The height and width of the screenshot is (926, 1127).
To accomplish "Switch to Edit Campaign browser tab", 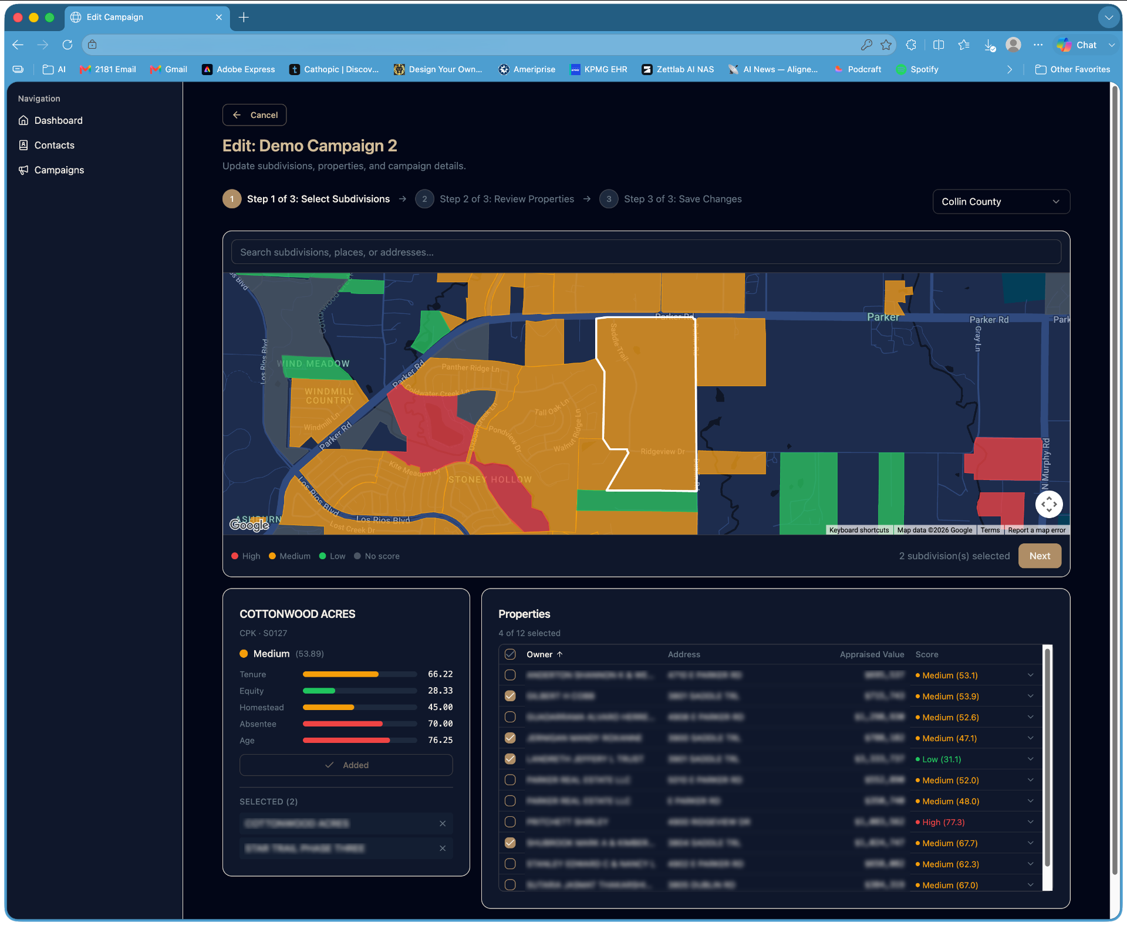I will (x=147, y=17).
